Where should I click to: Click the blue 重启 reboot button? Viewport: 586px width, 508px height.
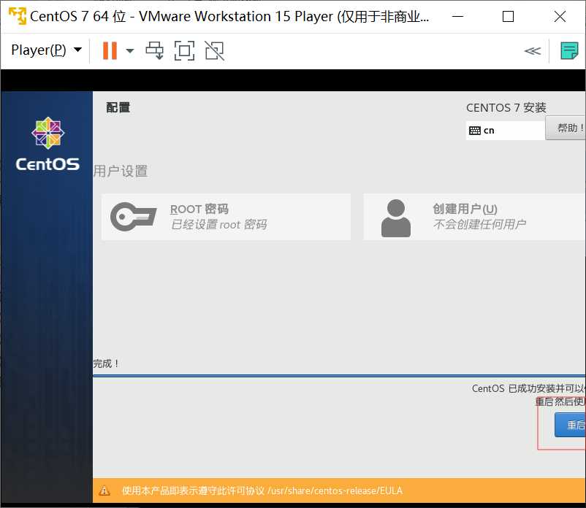coord(571,425)
